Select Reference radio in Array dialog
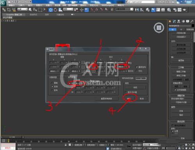This screenshot has width=195, height=150. pyautogui.click(x=52, y=90)
